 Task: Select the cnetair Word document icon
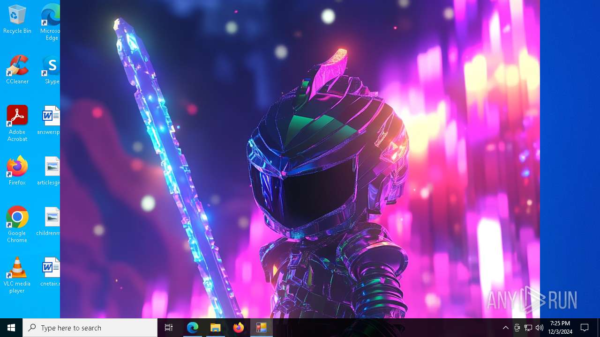(50, 272)
